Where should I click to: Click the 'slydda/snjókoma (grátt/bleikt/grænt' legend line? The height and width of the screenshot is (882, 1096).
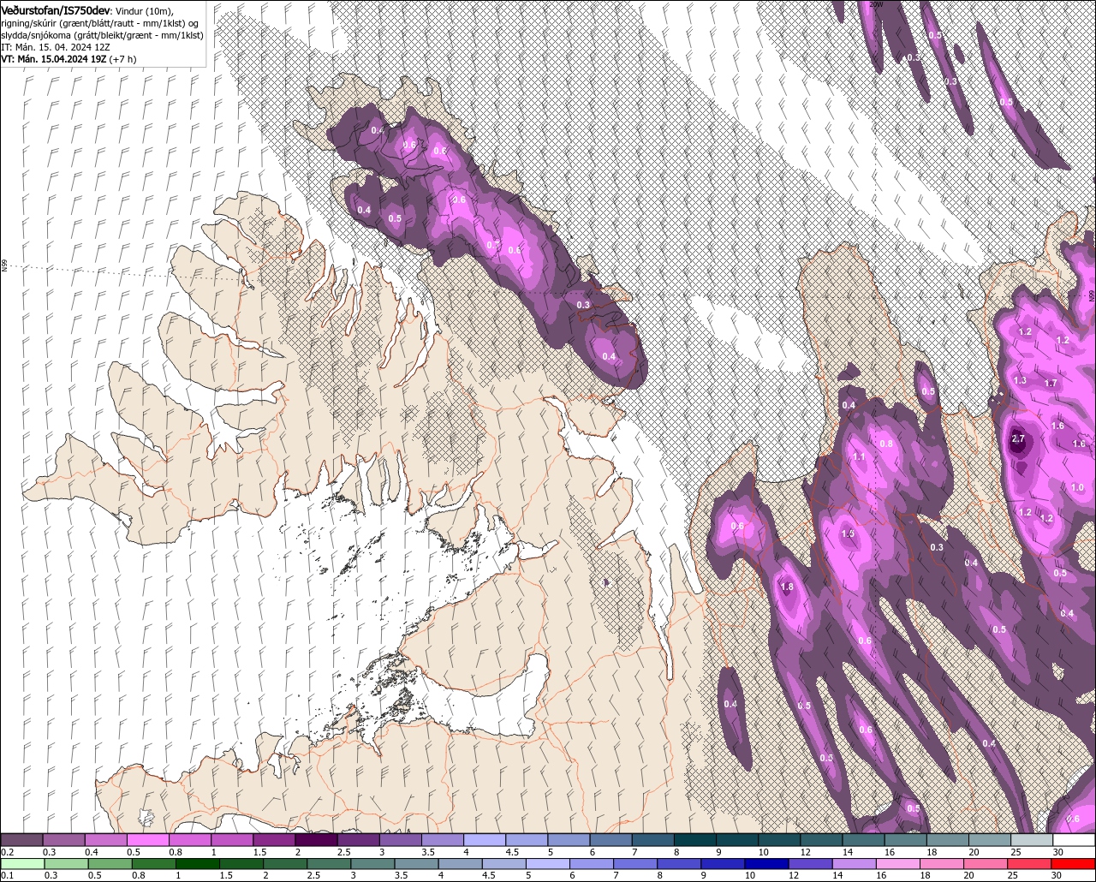(x=102, y=35)
